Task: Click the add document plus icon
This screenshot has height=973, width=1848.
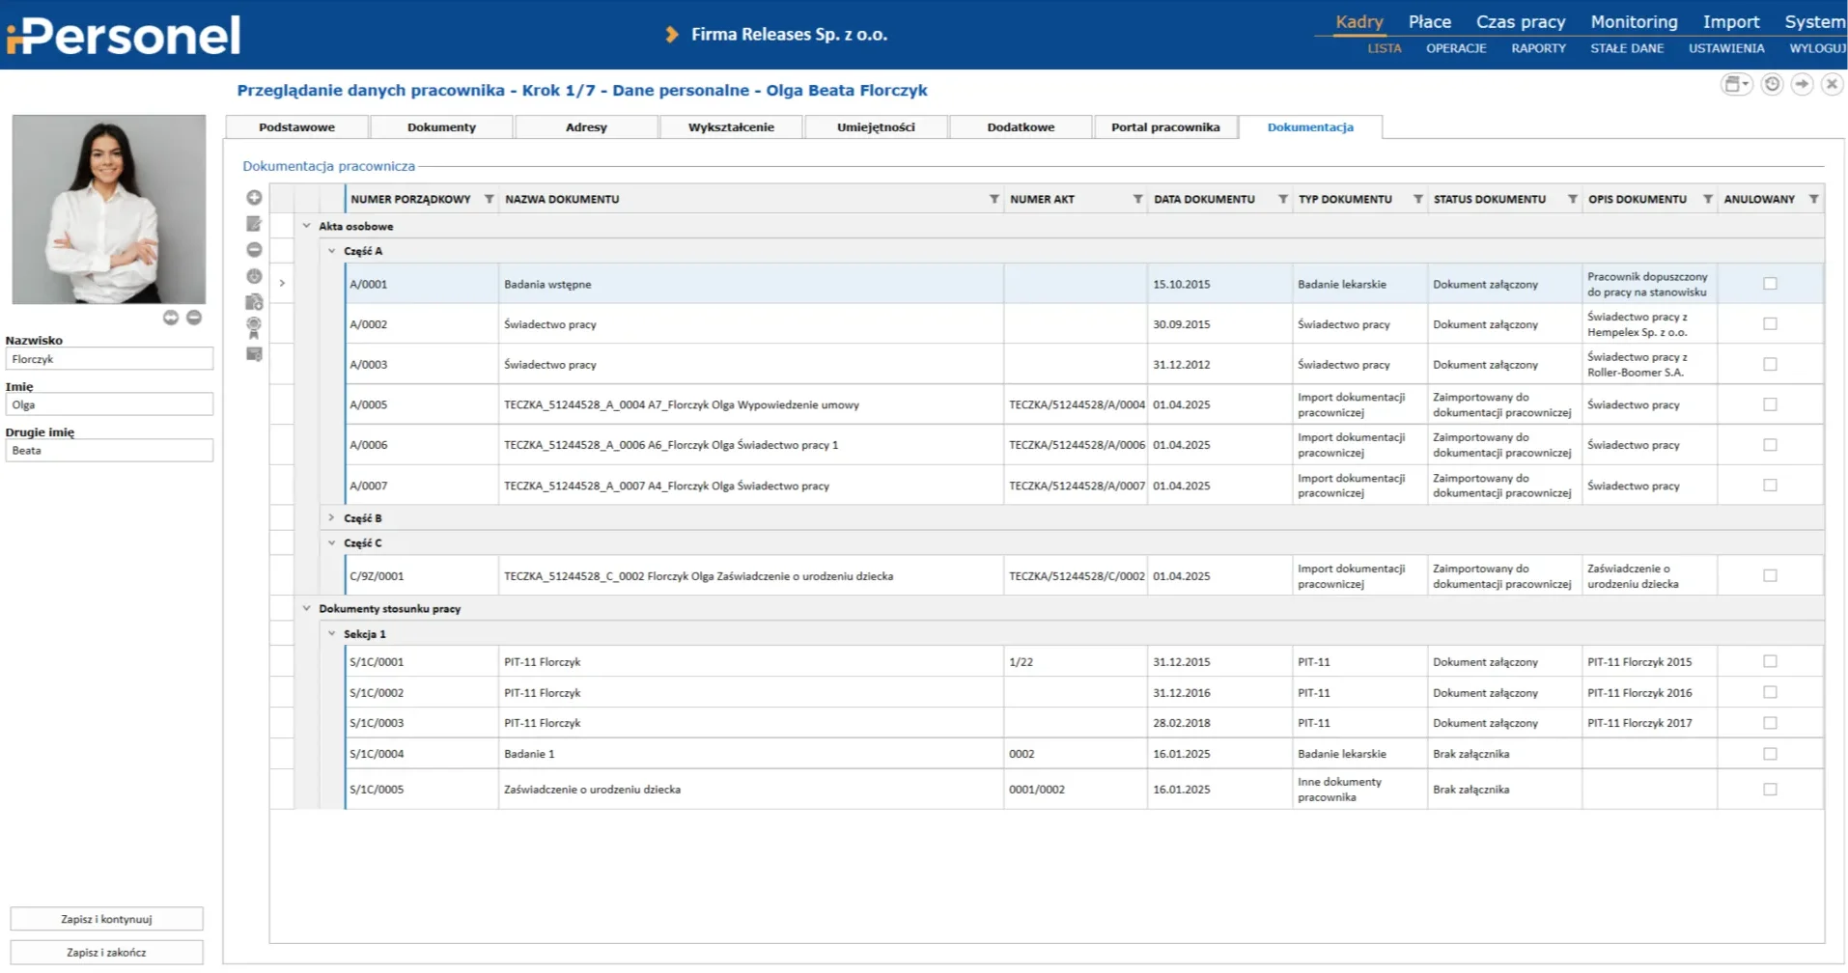Action: [254, 198]
